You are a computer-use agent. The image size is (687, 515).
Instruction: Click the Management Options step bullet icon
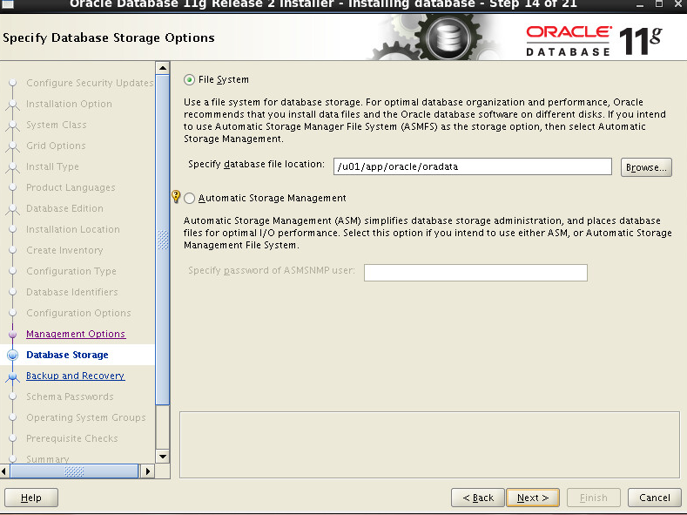point(13,334)
